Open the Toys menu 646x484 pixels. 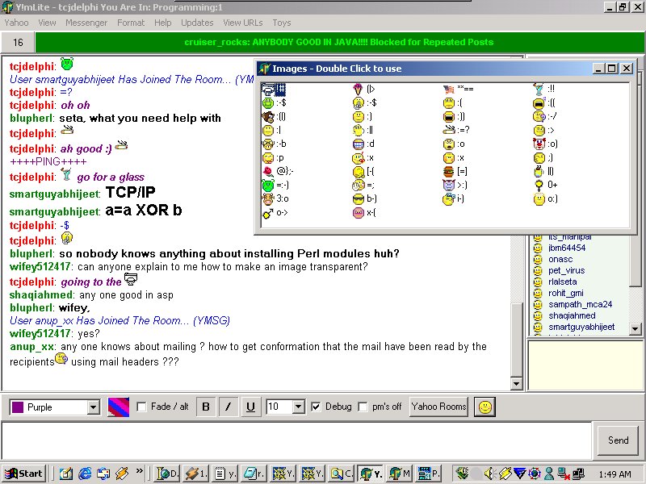tap(282, 23)
